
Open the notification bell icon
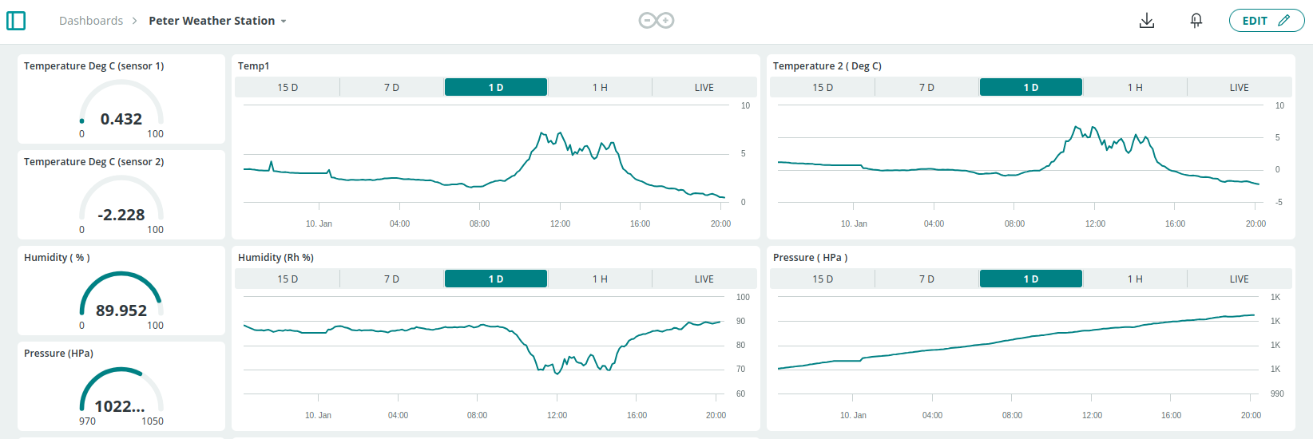1196,21
